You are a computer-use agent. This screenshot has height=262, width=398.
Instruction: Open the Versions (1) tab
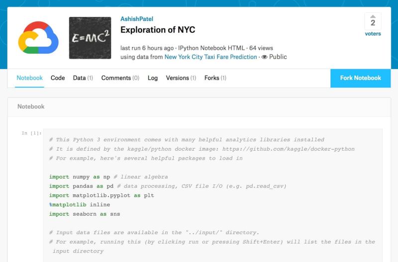coord(181,78)
